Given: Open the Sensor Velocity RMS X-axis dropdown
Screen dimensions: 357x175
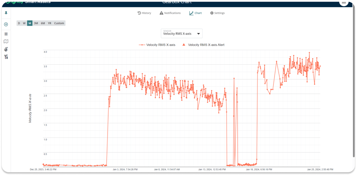Looking at the screenshot, I should pyautogui.click(x=182, y=33).
